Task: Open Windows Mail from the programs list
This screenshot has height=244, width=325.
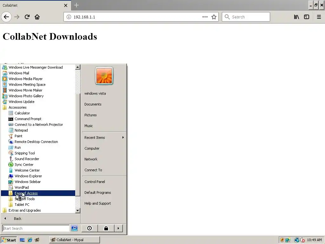Action: (38, 73)
